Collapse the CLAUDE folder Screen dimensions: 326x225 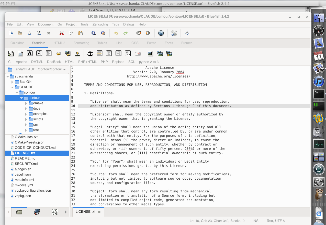[x=12, y=87]
